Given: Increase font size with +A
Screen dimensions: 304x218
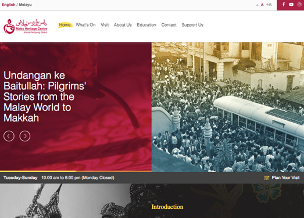Looking at the screenshot, I should coord(269,5).
